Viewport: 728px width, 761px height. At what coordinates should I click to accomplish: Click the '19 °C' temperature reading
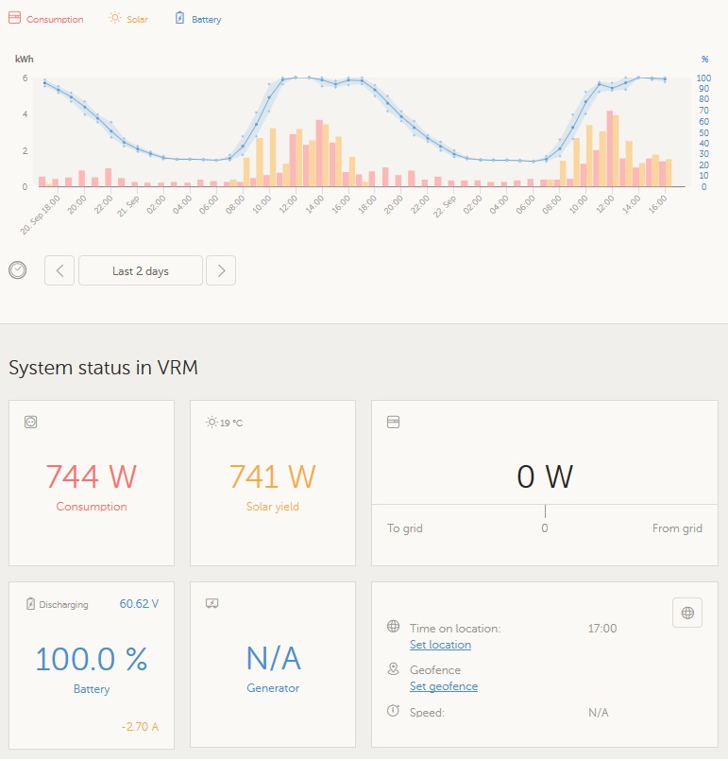pos(231,423)
